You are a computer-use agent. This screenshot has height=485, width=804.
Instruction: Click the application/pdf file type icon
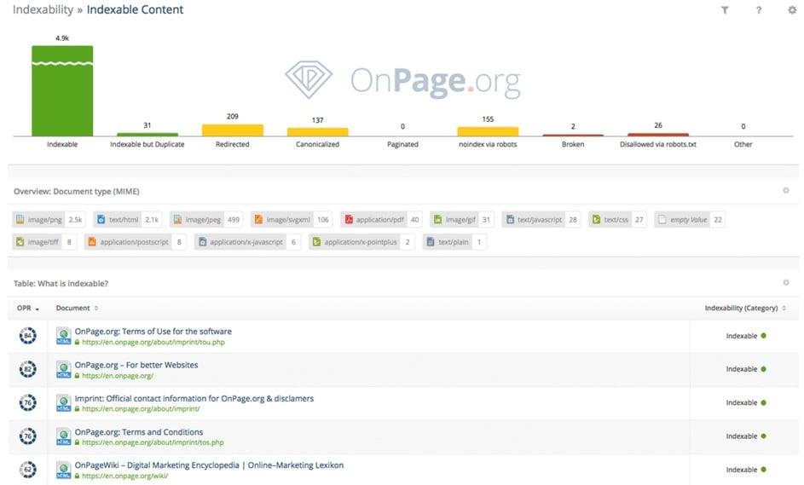(x=349, y=219)
